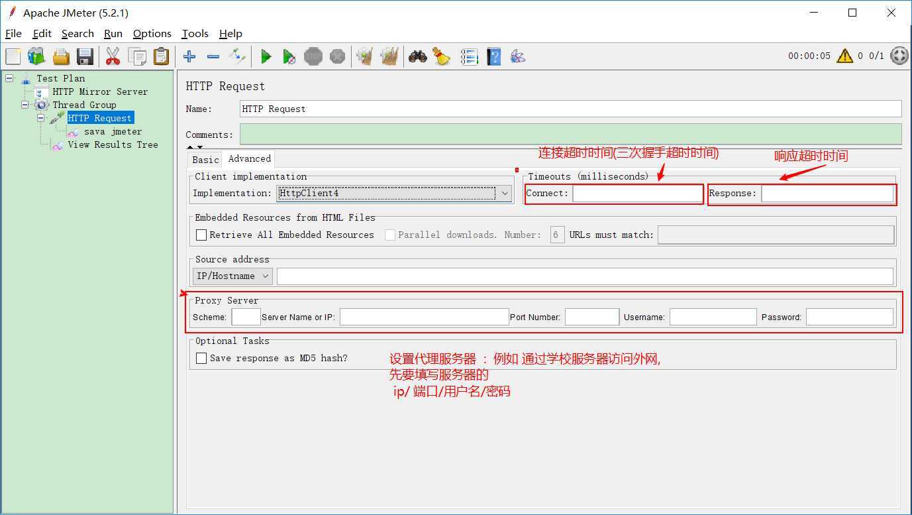
Task: Collapse all nodes with the minus icon
Action: pos(213,56)
